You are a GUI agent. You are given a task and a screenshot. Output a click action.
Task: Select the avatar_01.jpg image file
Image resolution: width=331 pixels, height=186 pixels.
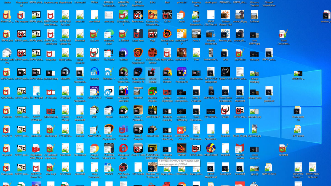point(240,15)
